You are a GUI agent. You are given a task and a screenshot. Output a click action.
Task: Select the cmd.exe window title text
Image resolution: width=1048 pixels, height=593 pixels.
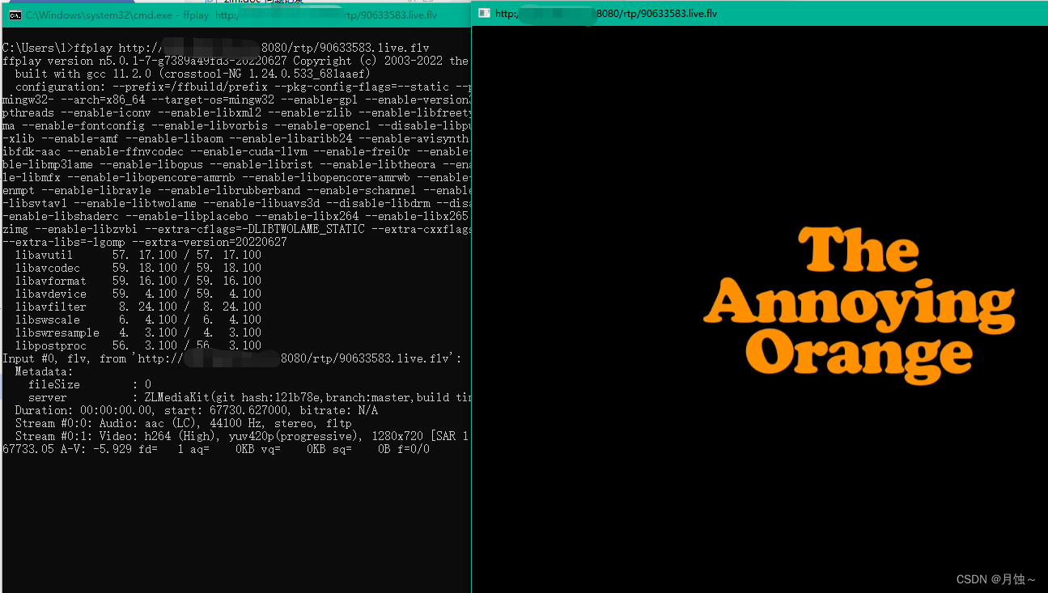[x=231, y=15]
